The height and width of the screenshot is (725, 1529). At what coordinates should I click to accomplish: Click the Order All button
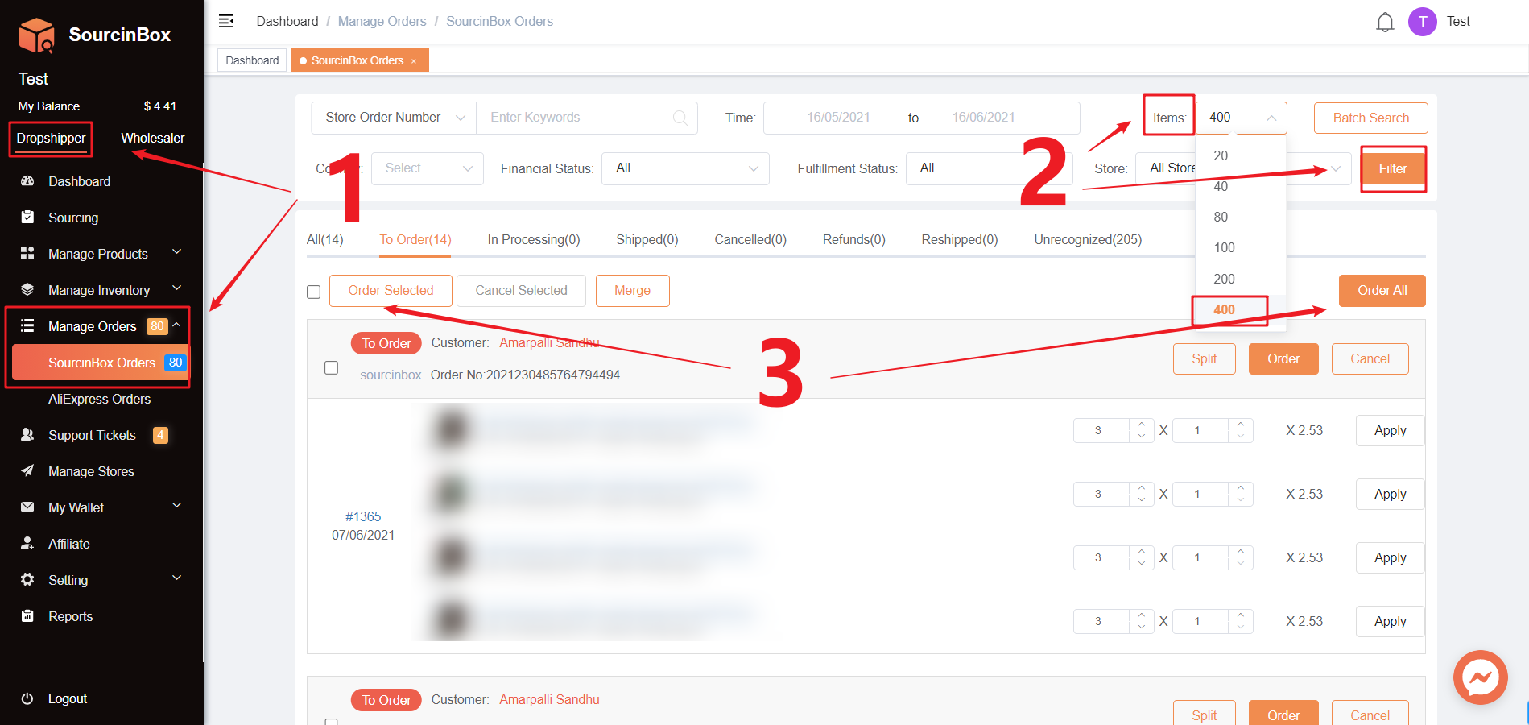point(1382,290)
